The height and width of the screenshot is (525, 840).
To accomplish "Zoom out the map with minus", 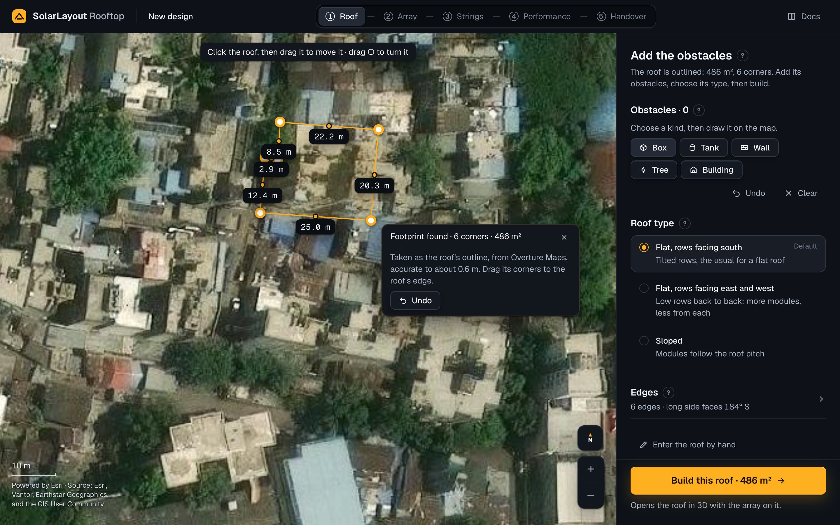I will pos(590,495).
